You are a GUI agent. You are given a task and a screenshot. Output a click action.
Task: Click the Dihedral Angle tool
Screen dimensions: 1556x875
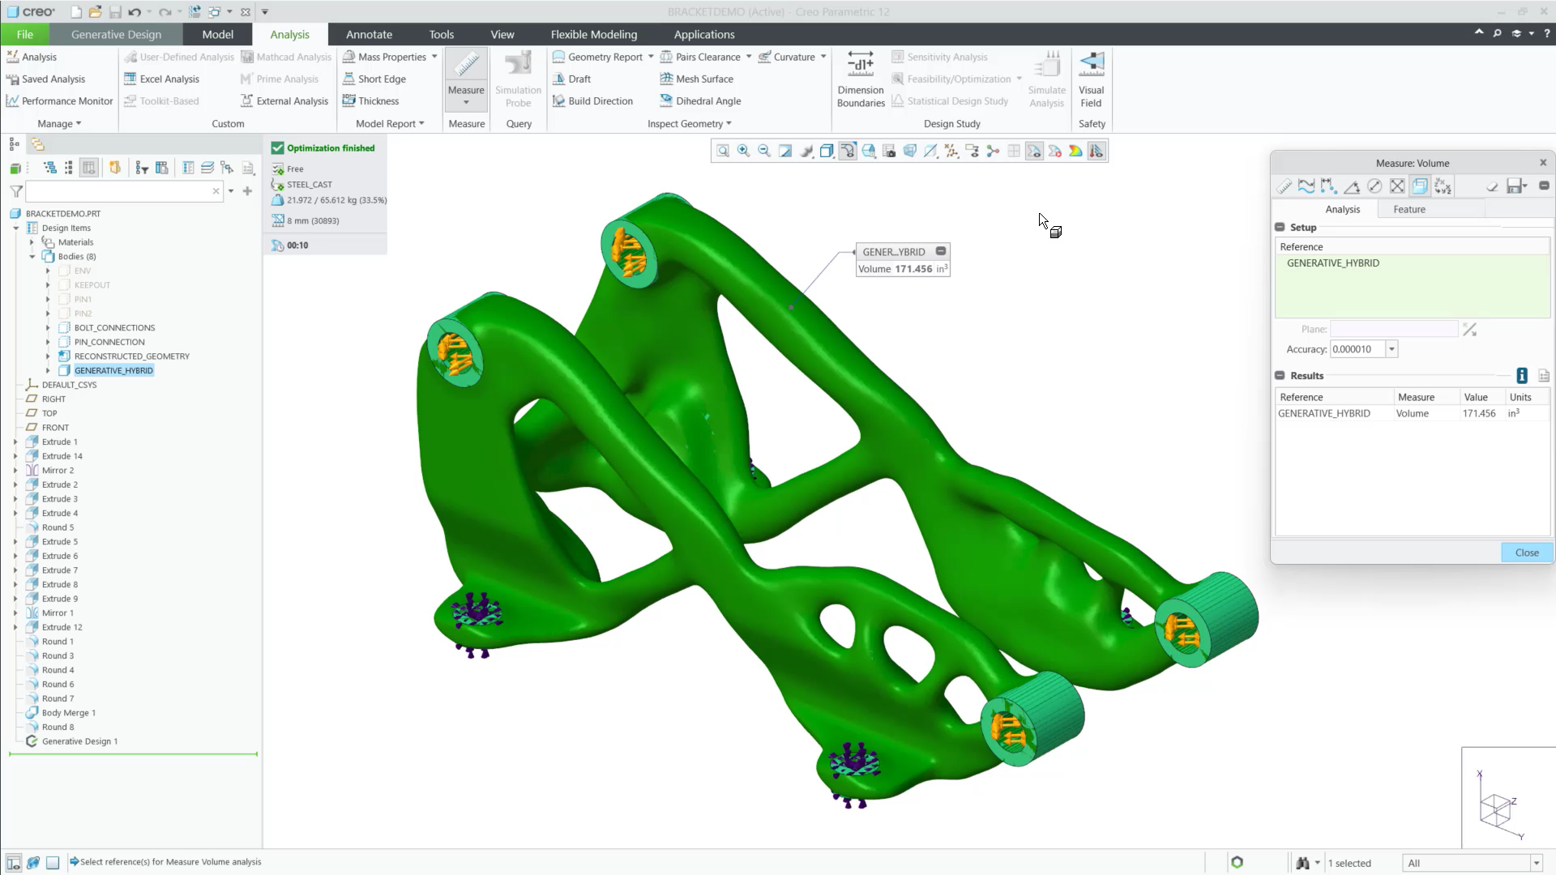click(701, 100)
